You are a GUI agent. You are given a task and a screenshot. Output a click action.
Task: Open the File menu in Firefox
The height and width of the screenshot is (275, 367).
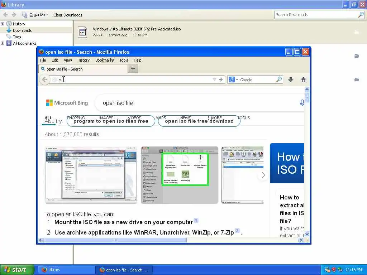coord(43,60)
